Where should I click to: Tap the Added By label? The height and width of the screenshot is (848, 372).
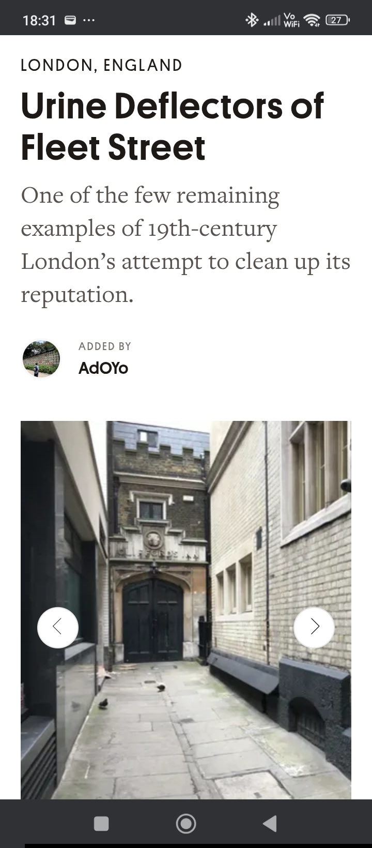[x=105, y=346]
